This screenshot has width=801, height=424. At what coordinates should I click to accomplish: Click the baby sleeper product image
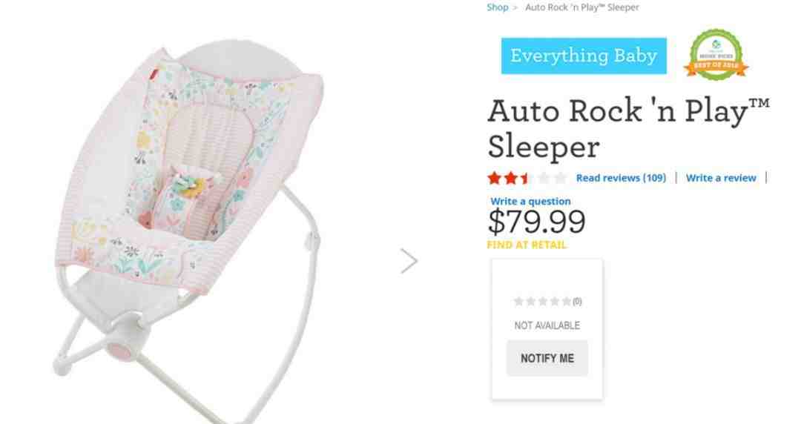coord(189,225)
